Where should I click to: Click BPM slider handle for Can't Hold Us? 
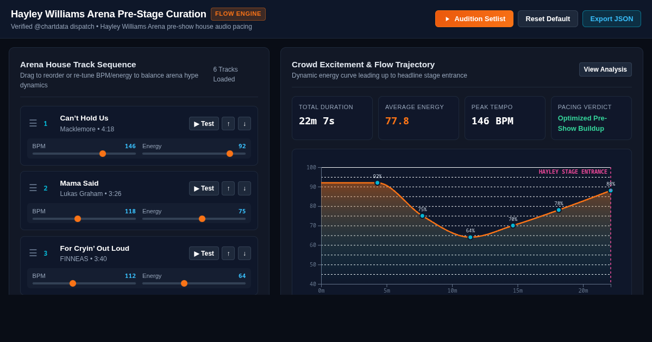(103, 154)
